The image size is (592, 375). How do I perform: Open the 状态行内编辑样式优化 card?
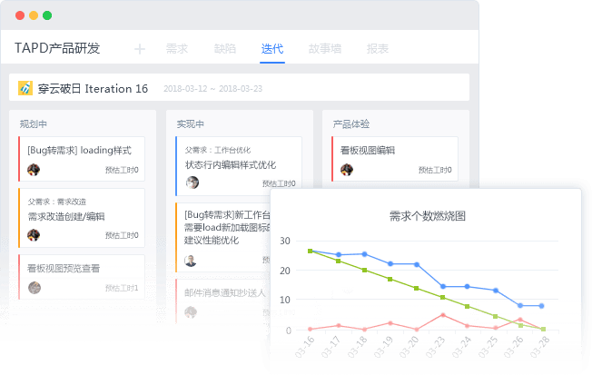click(x=239, y=166)
